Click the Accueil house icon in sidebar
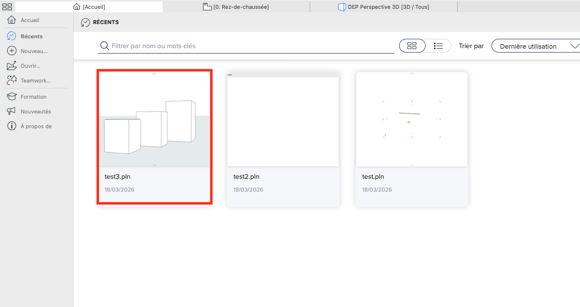 pos(11,20)
